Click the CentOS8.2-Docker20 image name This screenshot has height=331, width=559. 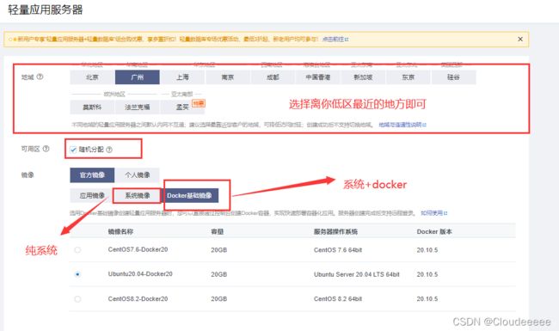click(138, 299)
